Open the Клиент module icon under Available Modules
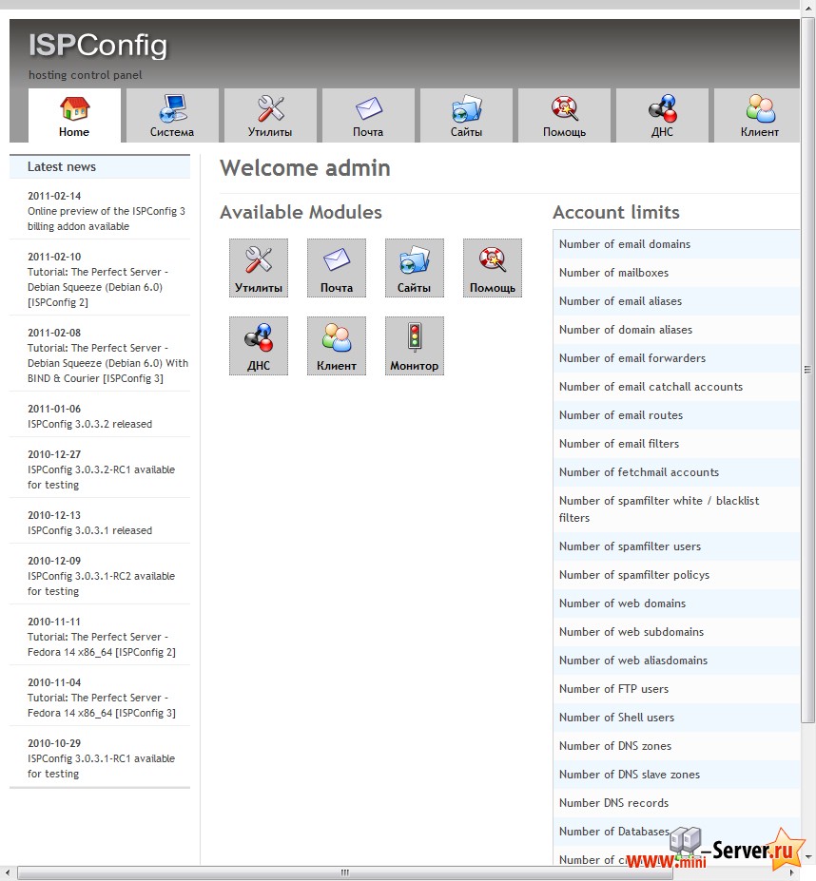 pos(337,345)
